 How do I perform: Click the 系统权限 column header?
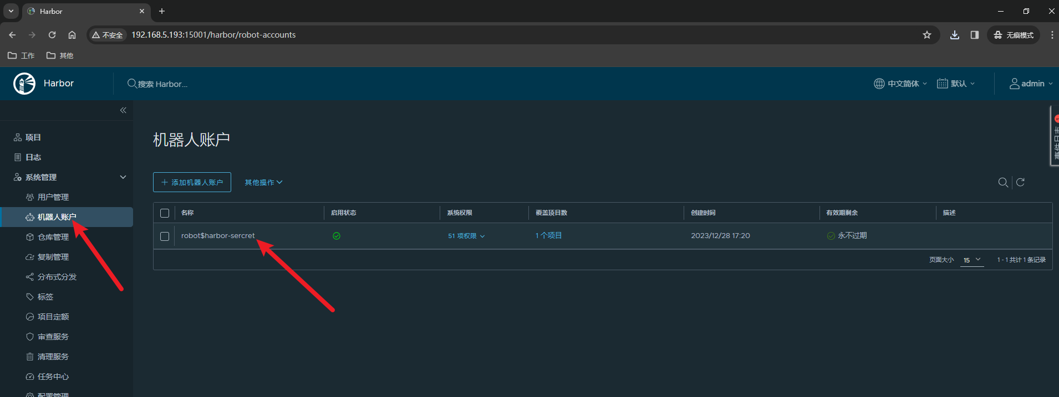pyautogui.click(x=460, y=213)
